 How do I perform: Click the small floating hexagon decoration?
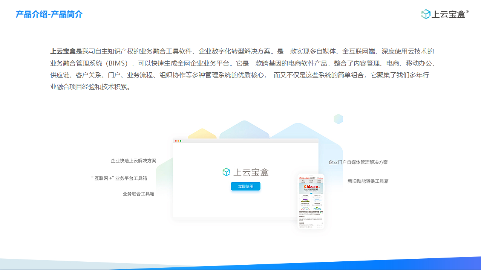tap(338, 119)
